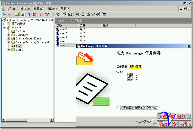Click the funnel Filter options icon
193x129 pixels.
pyautogui.click(x=93, y=14)
